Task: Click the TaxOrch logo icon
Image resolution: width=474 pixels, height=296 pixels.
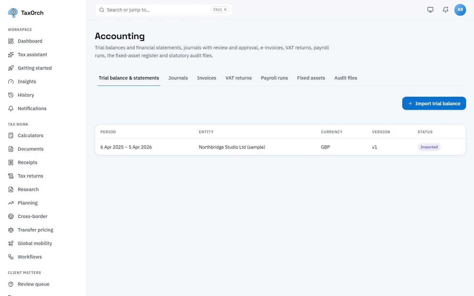Action: pyautogui.click(x=13, y=13)
